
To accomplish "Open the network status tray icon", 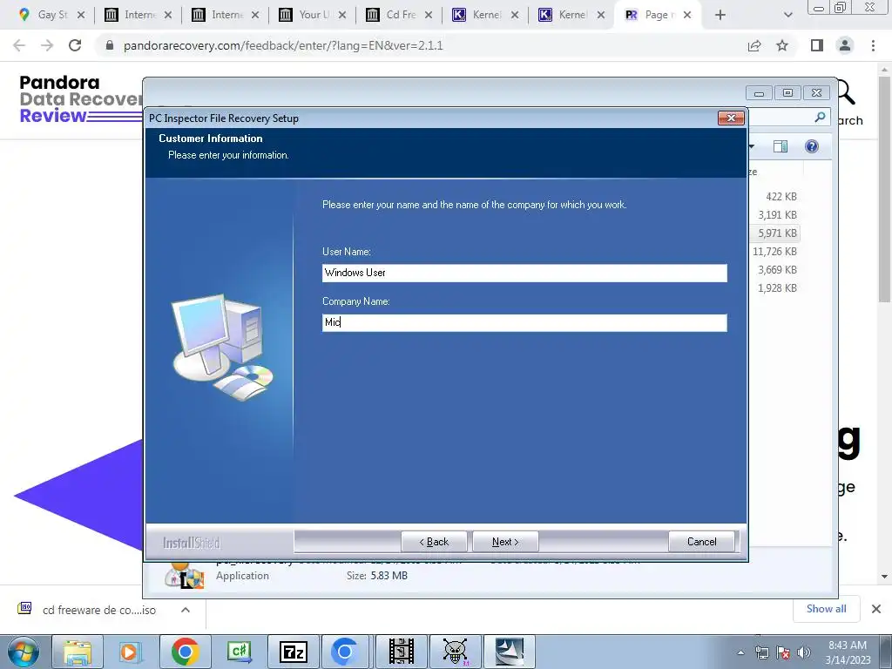I will point(761,652).
